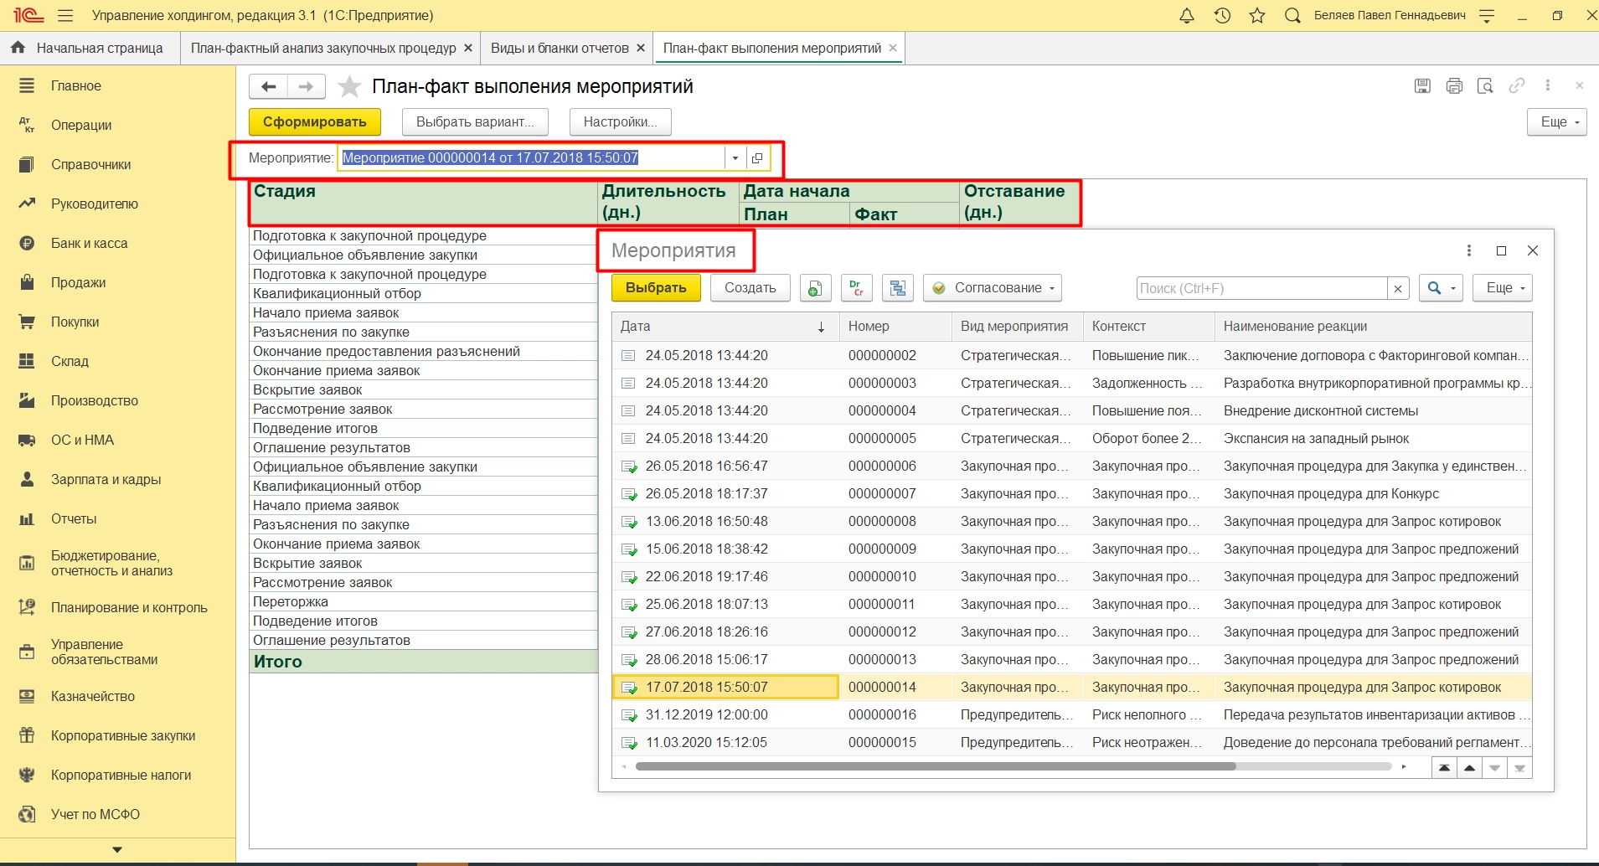The image size is (1599, 866).
Task: Switch to Виды и бланки отчетов tab
Action: click(559, 49)
